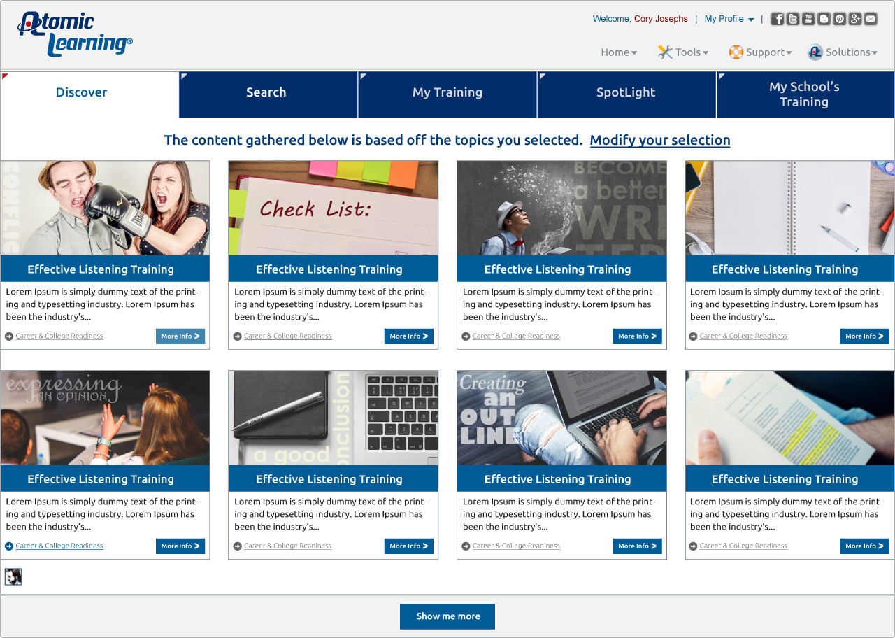Click the email envelope icon
Image resolution: width=895 pixels, height=638 pixels.
[x=871, y=19]
